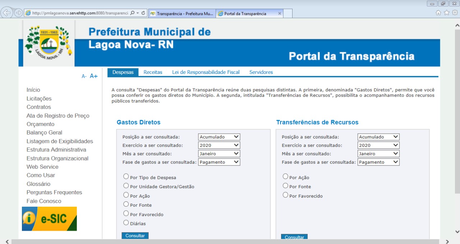Open Web Service sidebar link
The image size is (460, 244).
coord(42,167)
